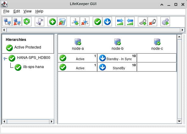Viewport: 187px width, 134px height.
Task: Click the Remove Dependency chain icon
Action: [x=152, y=22]
